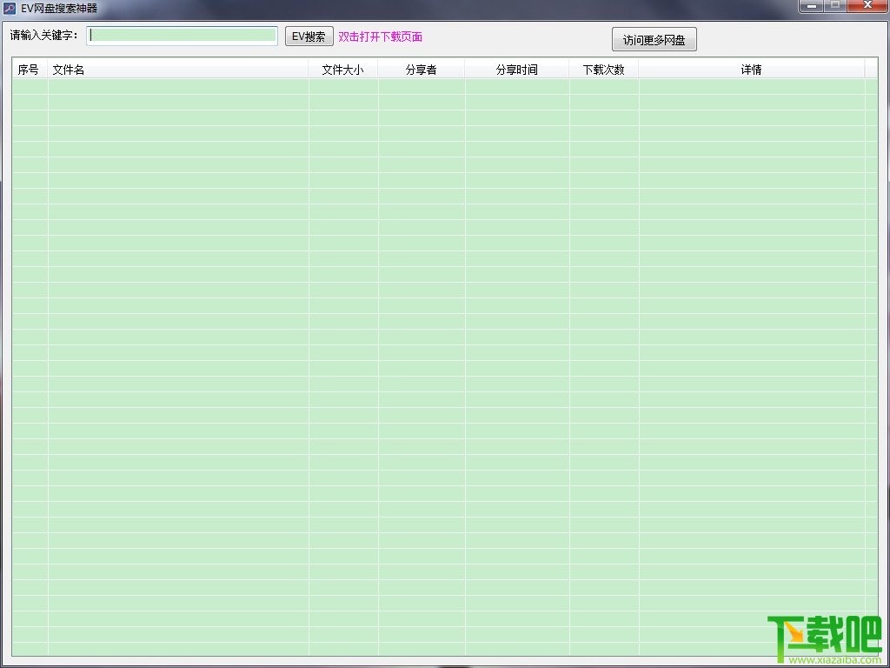Click the 文件大小 column header
The width and height of the screenshot is (890, 668).
click(342, 69)
